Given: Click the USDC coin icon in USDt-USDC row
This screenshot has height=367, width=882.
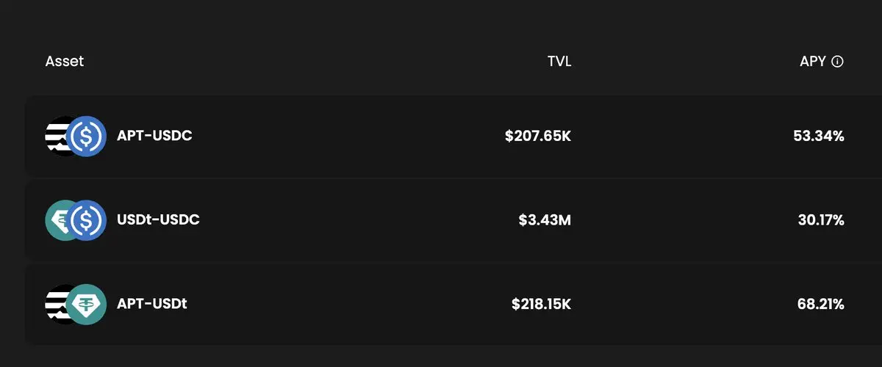Looking at the screenshot, I should pyautogui.click(x=87, y=220).
